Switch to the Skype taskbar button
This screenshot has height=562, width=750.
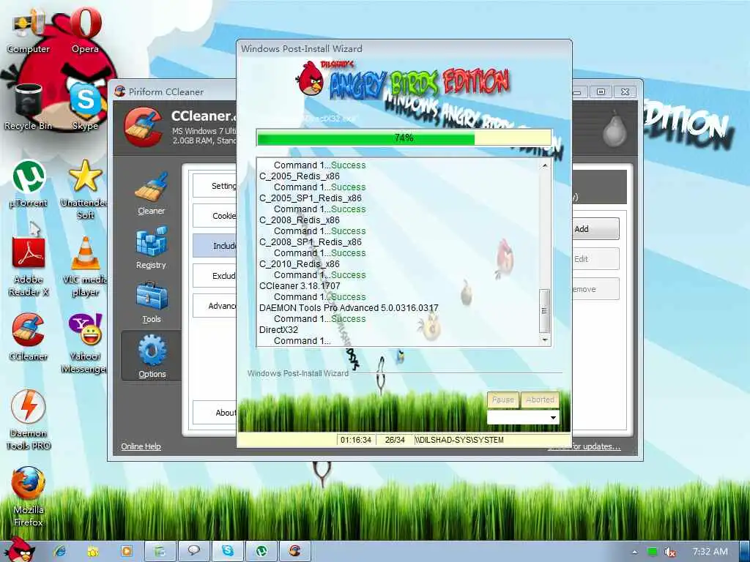coord(229,552)
